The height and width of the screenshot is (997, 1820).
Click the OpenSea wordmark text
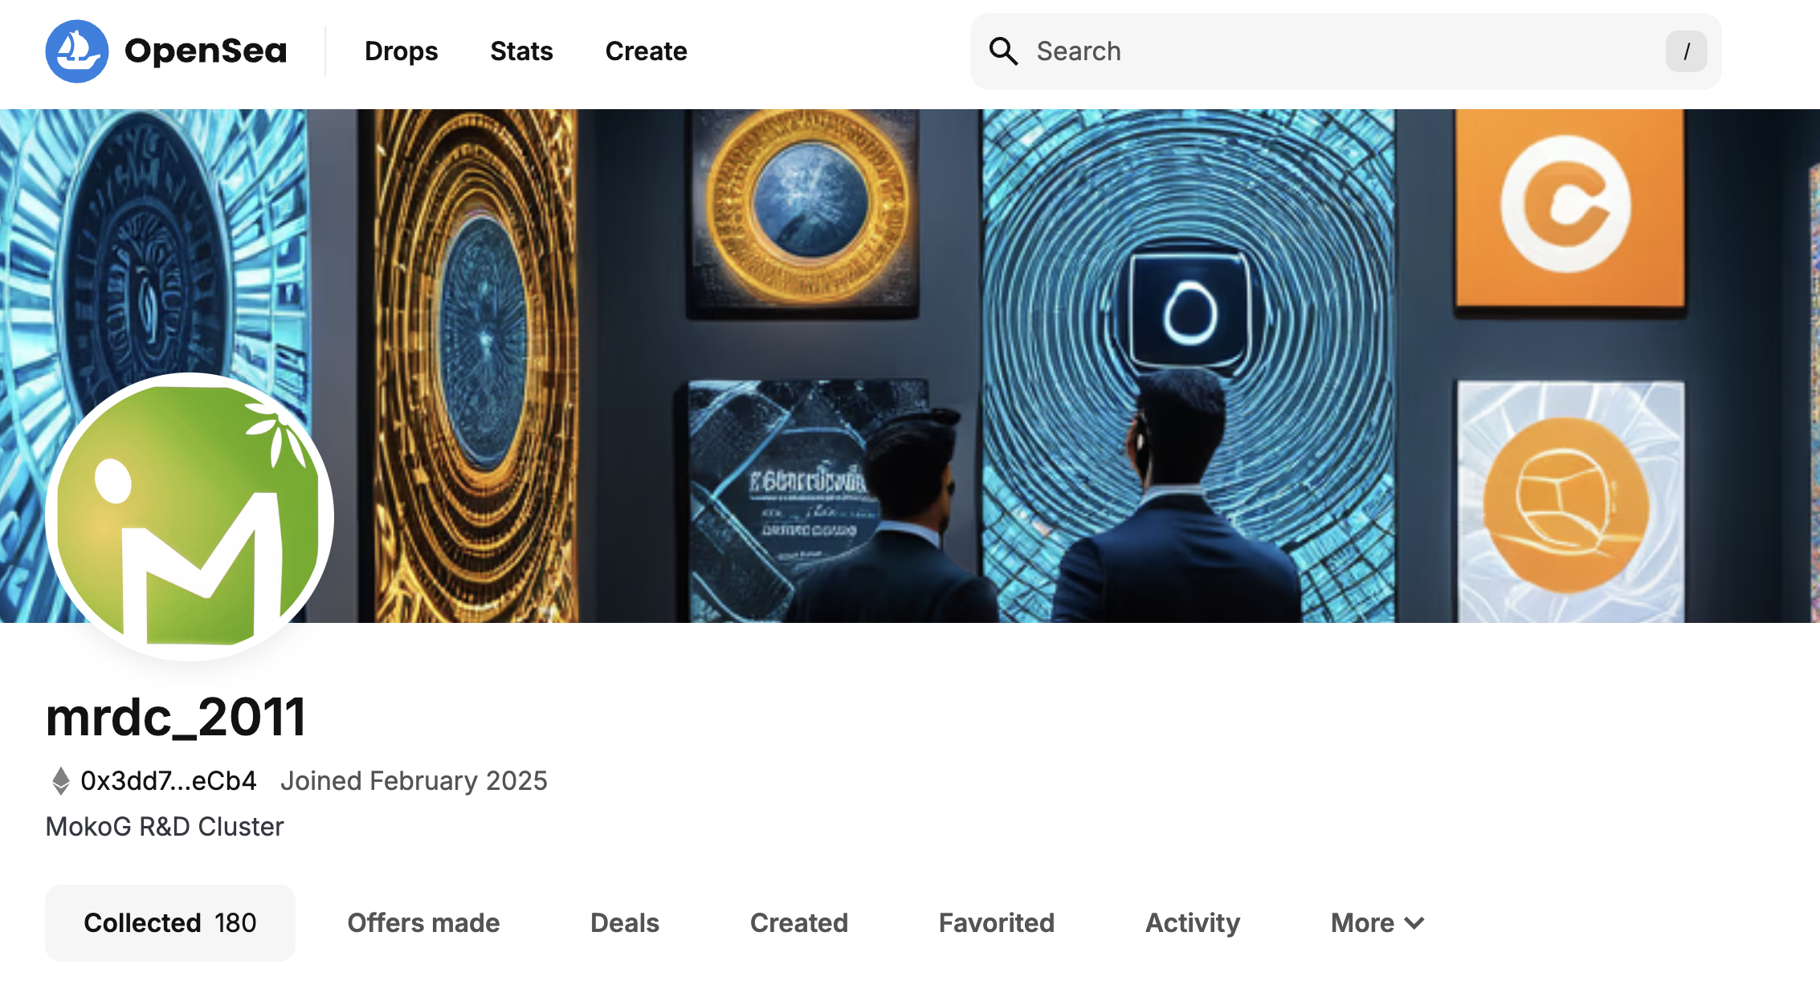coord(206,51)
